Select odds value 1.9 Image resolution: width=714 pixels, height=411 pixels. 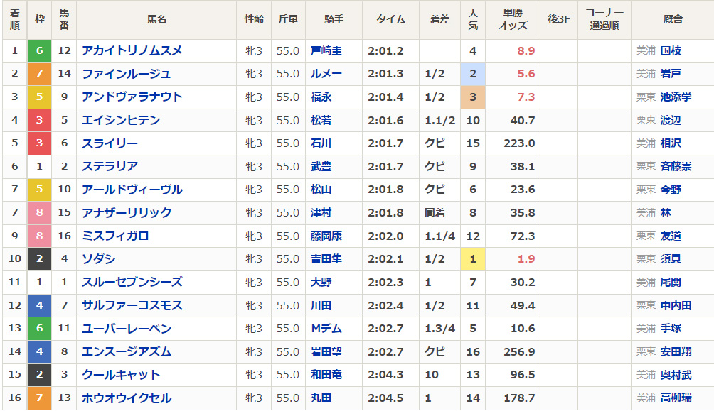[x=526, y=258]
